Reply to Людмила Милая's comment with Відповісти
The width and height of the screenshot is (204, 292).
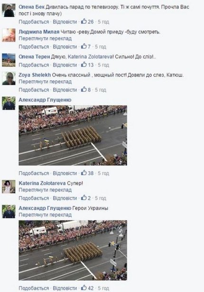point(65,46)
